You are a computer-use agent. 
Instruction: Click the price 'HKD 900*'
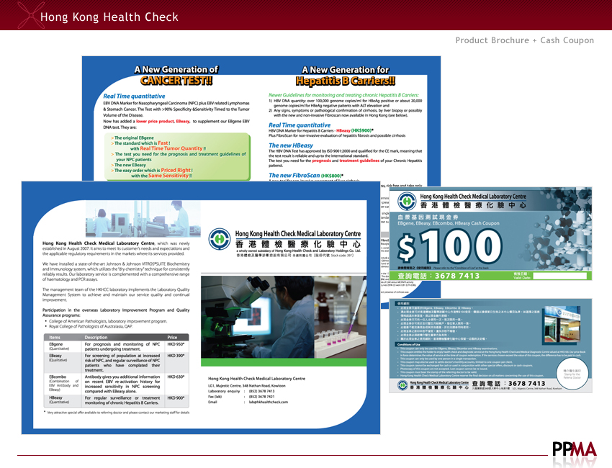pos(176,397)
